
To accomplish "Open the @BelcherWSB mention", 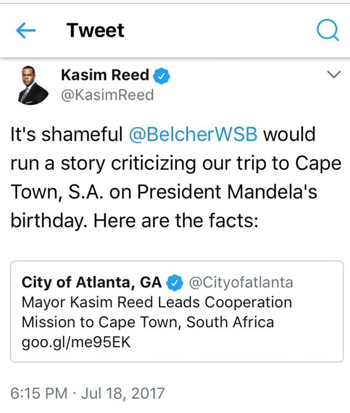I will point(195,135).
